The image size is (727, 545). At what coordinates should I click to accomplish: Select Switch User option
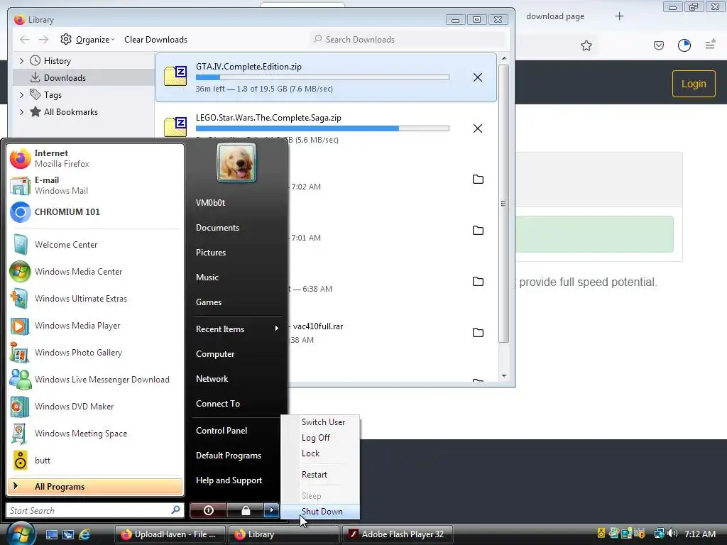tap(323, 422)
